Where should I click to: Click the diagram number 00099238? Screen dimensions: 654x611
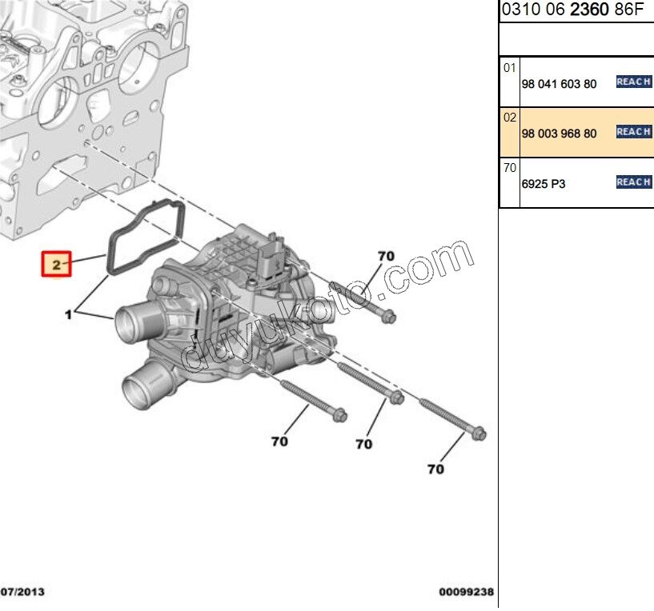466,592
